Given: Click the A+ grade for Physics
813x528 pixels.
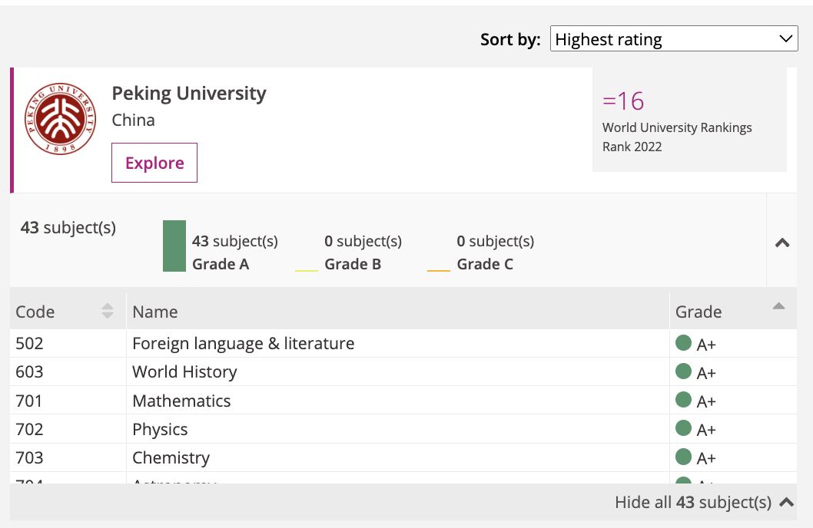Looking at the screenshot, I should 706,431.
